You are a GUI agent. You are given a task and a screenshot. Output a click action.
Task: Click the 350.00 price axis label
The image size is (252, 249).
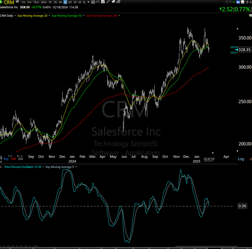click(x=245, y=38)
